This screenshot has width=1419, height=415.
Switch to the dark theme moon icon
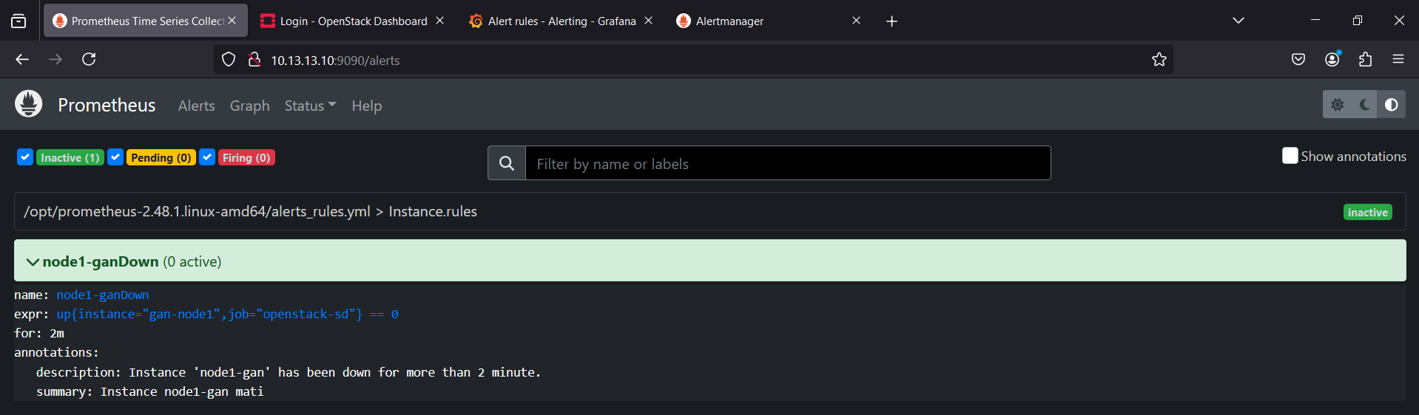1364,105
